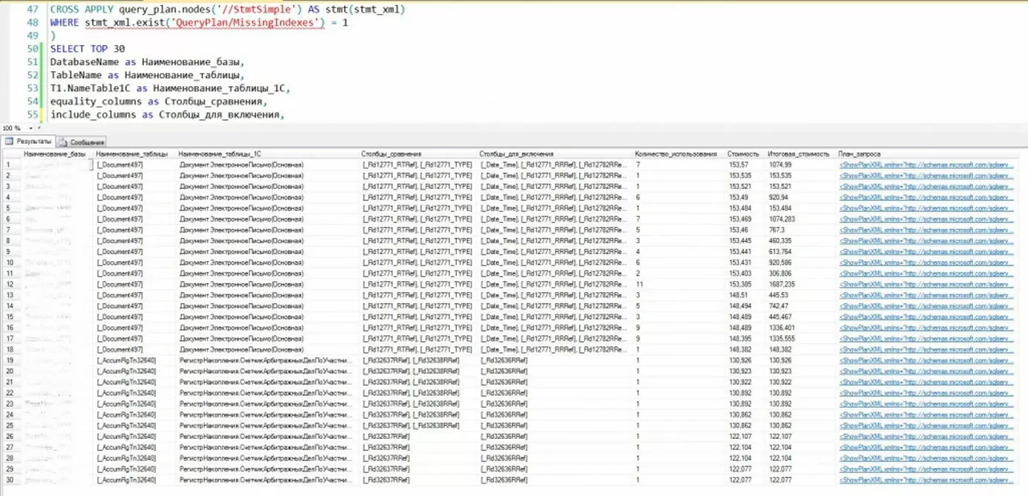Click the usage count cell showing 11
Viewport: 1028px width, 496px height.
pos(639,284)
